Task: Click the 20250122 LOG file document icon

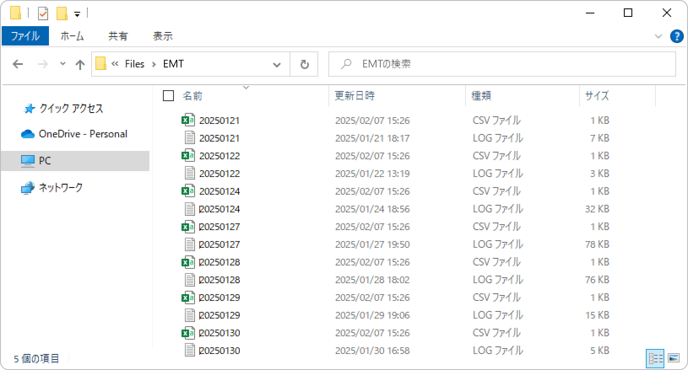Action: 190,173
